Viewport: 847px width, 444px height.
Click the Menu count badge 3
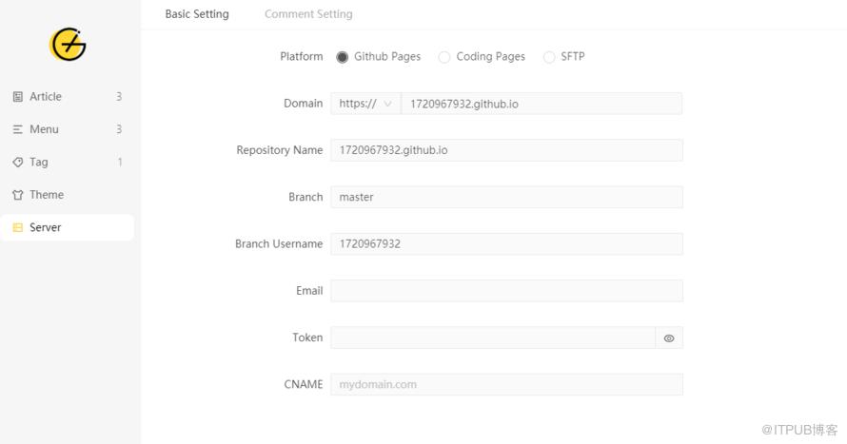tap(119, 129)
